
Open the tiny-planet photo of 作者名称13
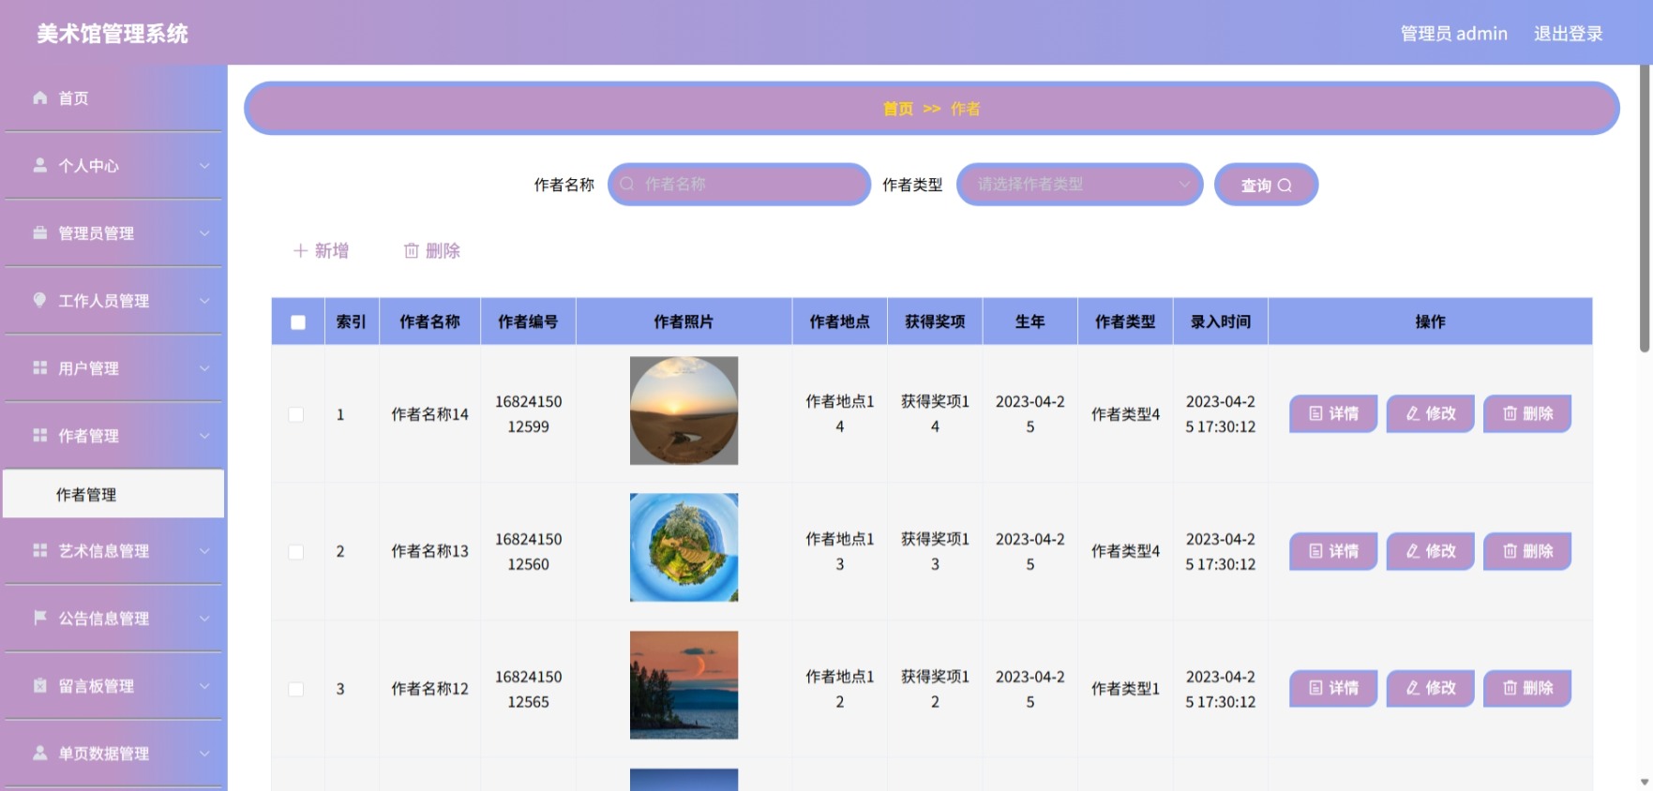tap(684, 547)
